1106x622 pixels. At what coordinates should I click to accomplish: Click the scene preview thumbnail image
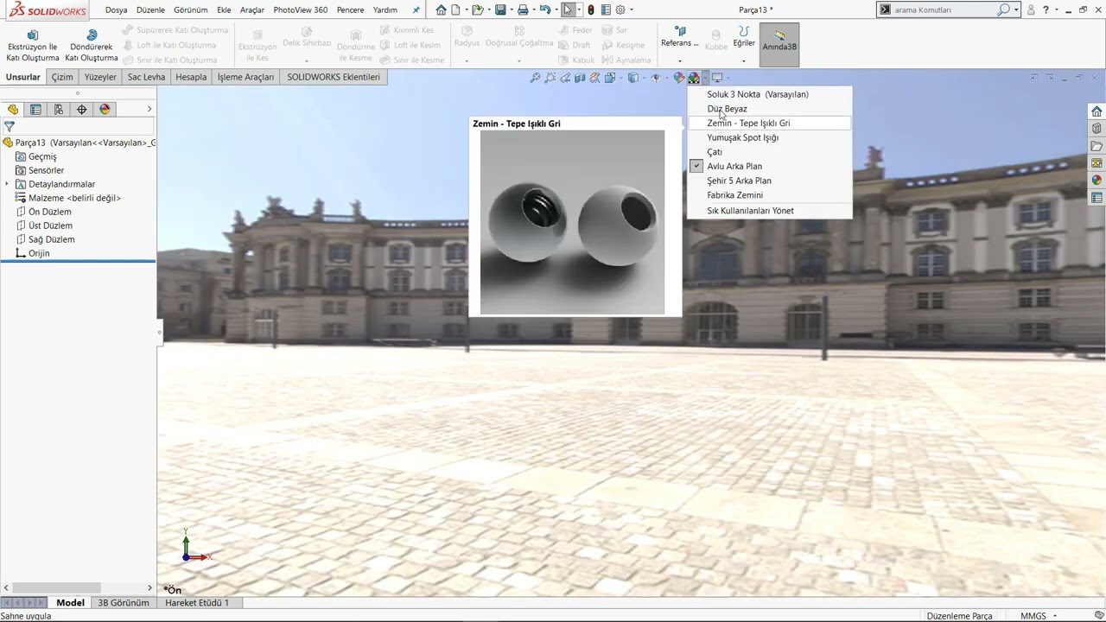coord(572,222)
